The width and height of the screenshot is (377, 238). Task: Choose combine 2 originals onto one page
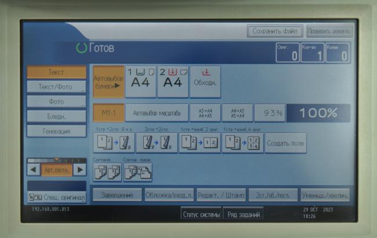pos(200,143)
